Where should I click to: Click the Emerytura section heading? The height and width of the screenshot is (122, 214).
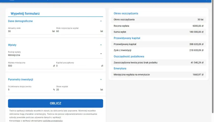(x=120, y=68)
